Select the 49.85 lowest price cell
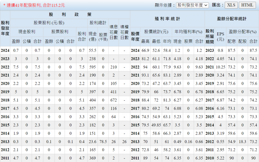The height and width of the screenshot is (162, 259). click(156, 125)
